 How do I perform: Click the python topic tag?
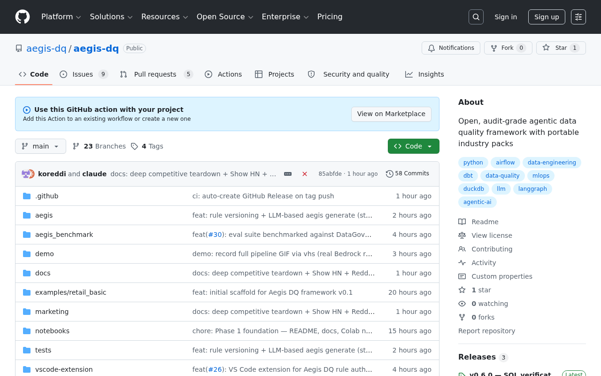(473, 163)
